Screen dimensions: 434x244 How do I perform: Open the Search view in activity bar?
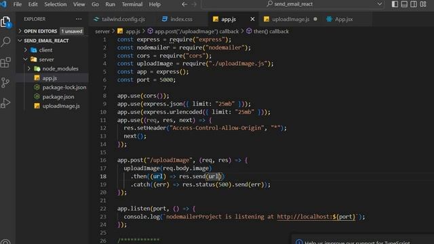pos(5,42)
